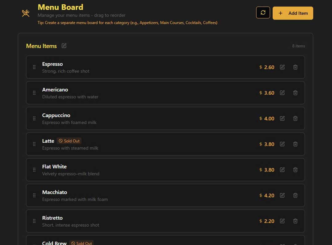332x245 pixels.
Task: Click the trash icon for Macchiato
Action: pos(295,195)
